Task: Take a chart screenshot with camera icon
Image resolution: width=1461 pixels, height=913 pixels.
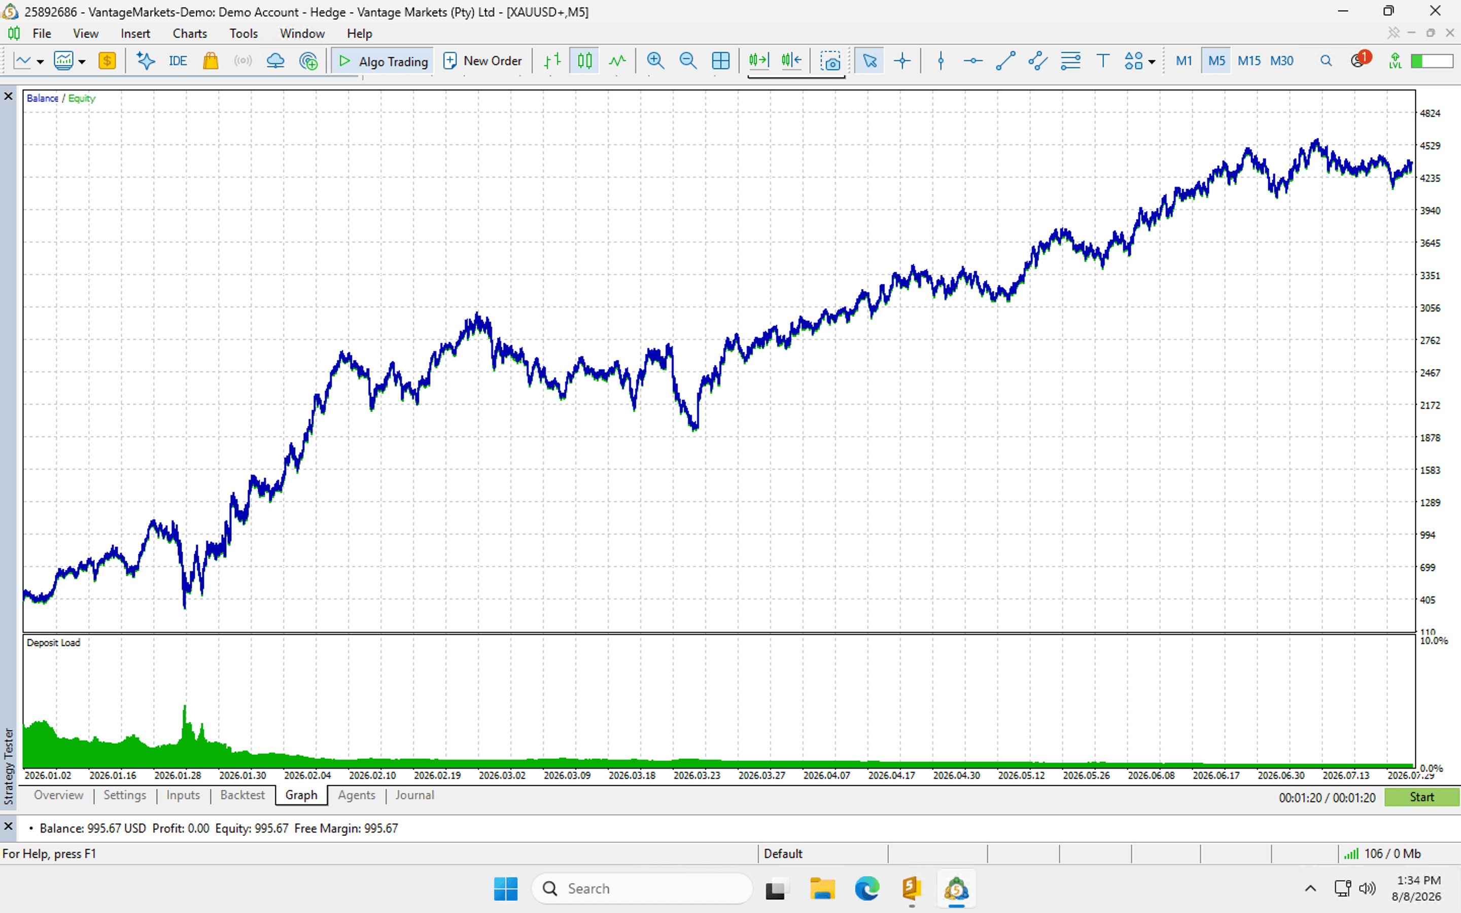Action: pyautogui.click(x=831, y=61)
